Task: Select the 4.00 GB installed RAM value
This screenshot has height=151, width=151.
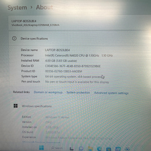Action: (61, 61)
